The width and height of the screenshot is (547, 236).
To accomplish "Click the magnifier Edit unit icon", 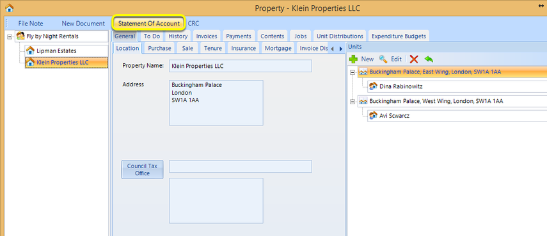I will pyautogui.click(x=383, y=59).
